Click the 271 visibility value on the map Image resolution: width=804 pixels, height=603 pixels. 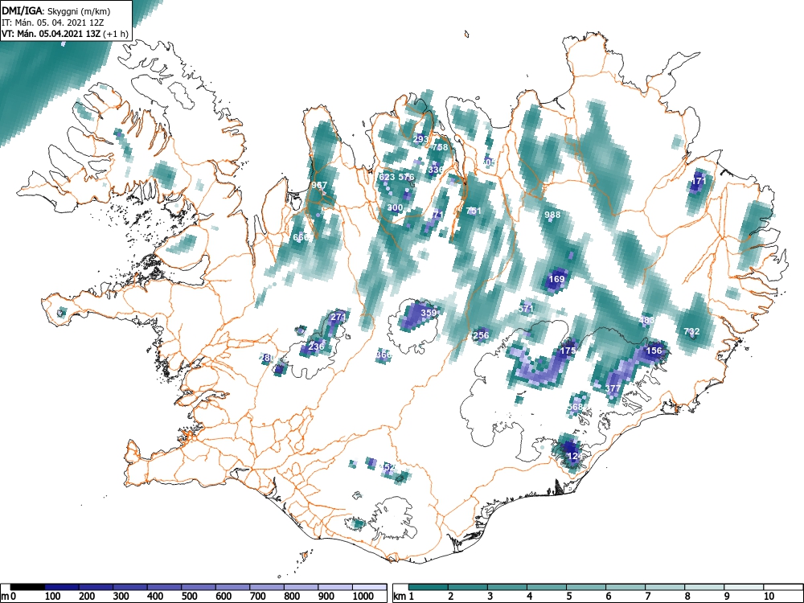tap(338, 317)
